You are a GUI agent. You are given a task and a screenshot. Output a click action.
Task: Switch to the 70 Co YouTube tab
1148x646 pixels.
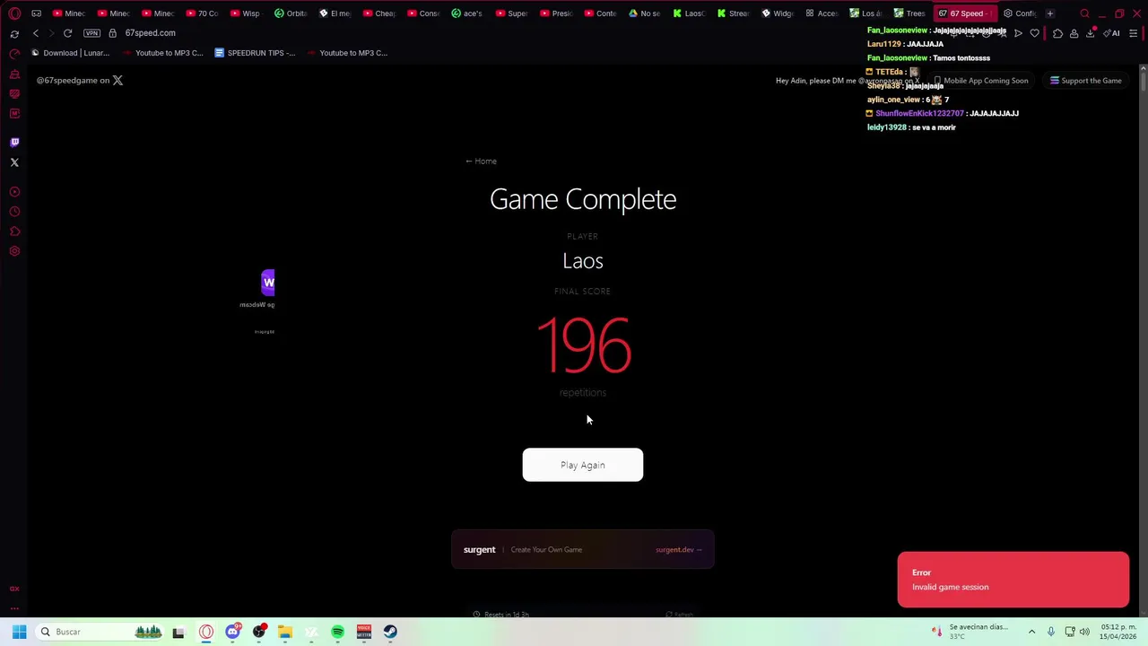(202, 13)
